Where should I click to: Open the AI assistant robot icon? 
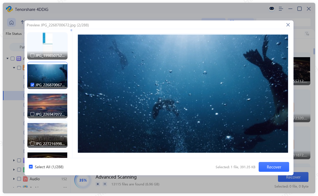pos(272,9)
